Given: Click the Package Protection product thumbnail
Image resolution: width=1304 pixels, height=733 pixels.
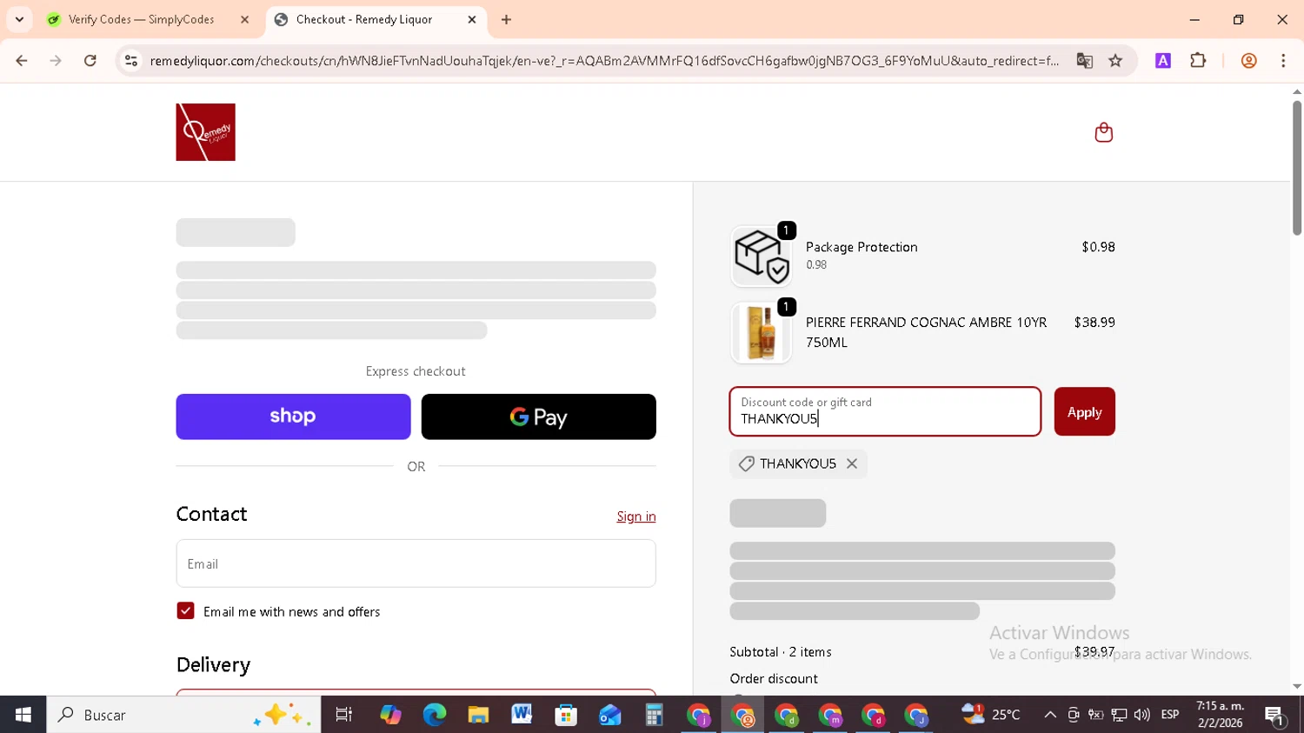Looking at the screenshot, I should [761, 257].
